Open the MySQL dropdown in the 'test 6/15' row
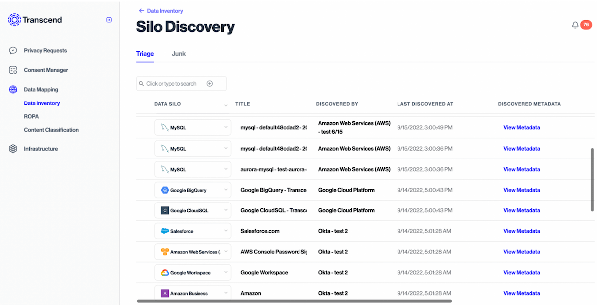Viewport: 597px width, 305px height. pos(193,128)
